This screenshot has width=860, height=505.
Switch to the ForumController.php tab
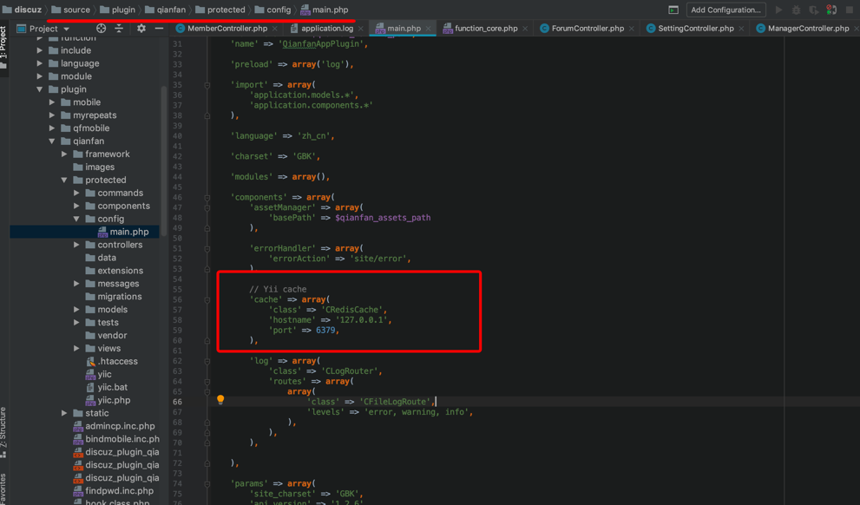(x=587, y=29)
